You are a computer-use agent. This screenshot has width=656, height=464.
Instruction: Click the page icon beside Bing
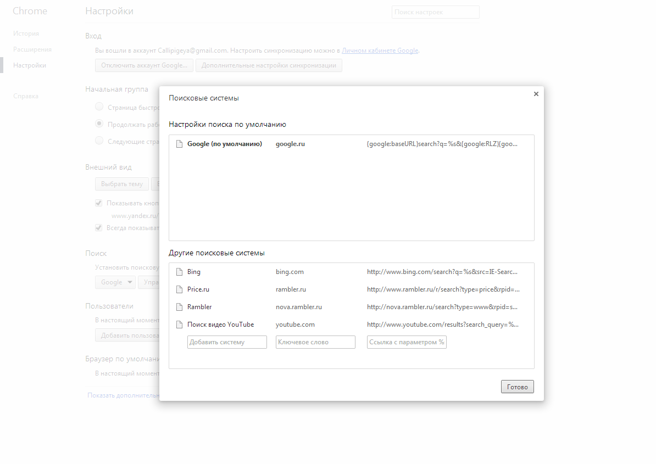[x=180, y=272]
